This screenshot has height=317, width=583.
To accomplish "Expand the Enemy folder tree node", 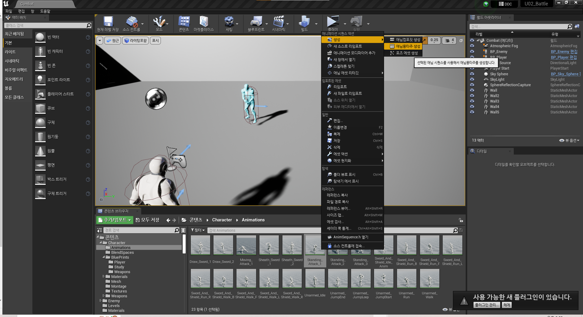I will point(101,301).
